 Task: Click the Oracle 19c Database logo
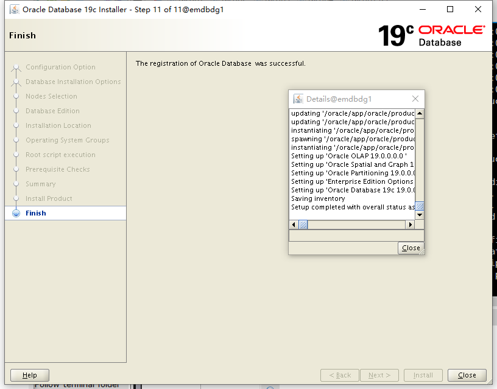[x=431, y=35]
